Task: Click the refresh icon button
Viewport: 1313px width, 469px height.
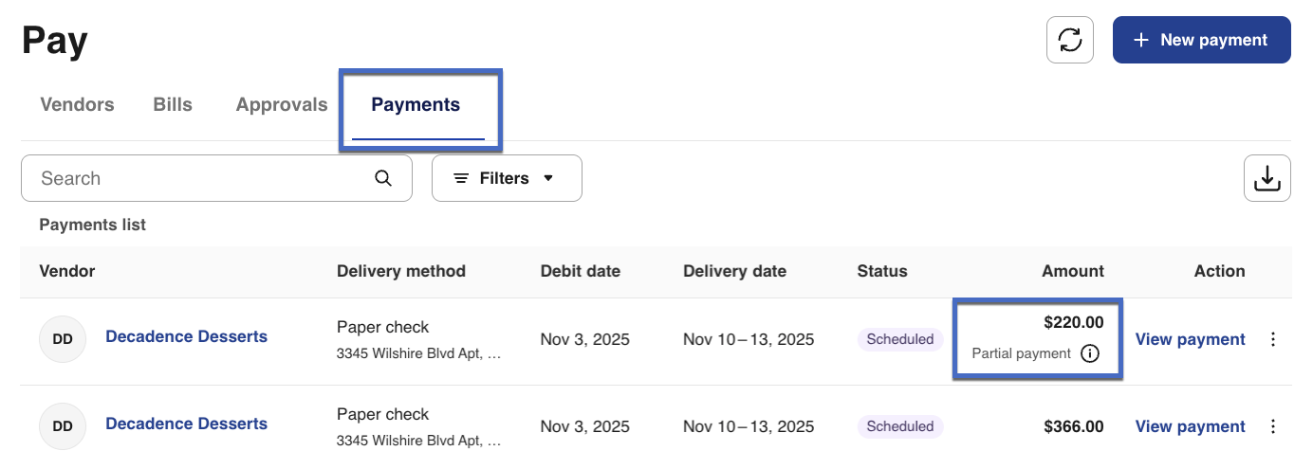Action: 1069,40
